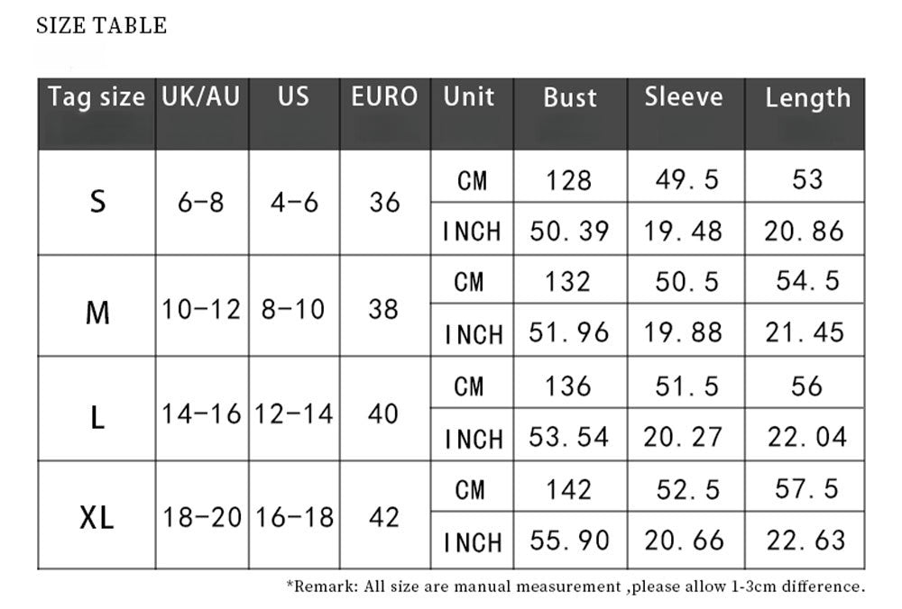This screenshot has width=902, height=609.
Task: Click the EURO column header
Action: click(x=385, y=97)
